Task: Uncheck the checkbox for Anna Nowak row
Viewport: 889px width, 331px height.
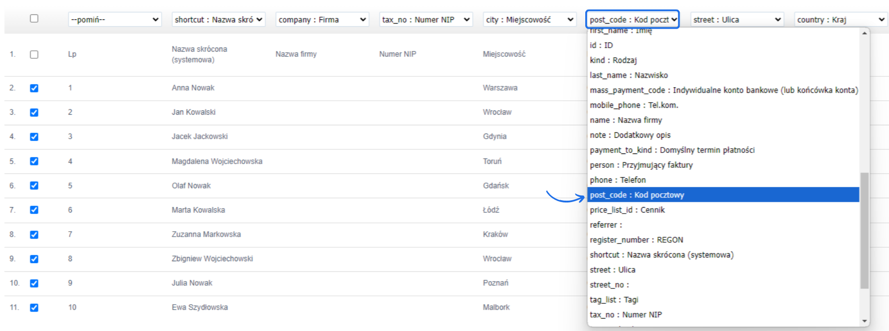Action: coord(34,88)
